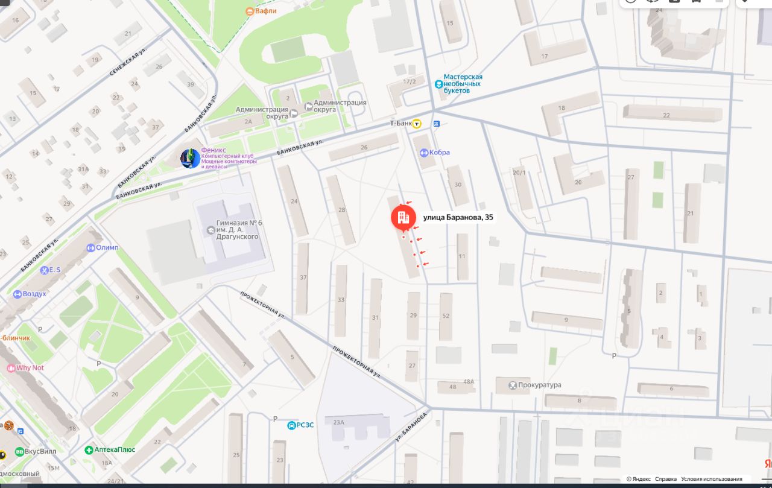Image resolution: width=772 pixels, height=488 pixels.
Task: Select the Воздух place marker
Action: point(17,294)
